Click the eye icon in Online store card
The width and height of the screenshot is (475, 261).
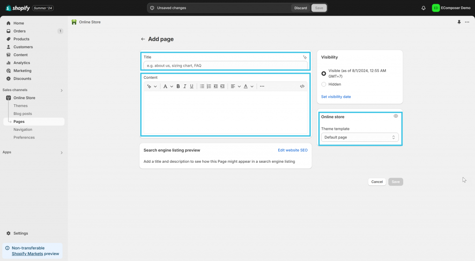coord(396,116)
